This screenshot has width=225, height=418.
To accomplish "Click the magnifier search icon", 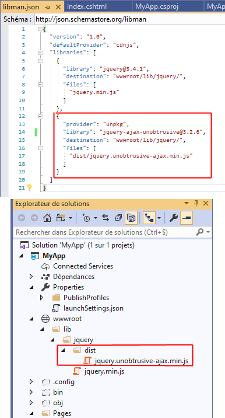I will click(200, 232).
